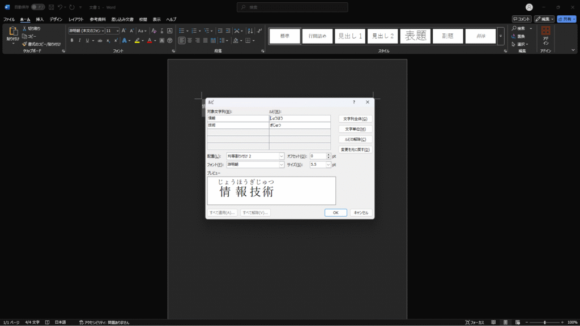Click the bulleted list icon
The height and width of the screenshot is (326, 580).
point(182,31)
